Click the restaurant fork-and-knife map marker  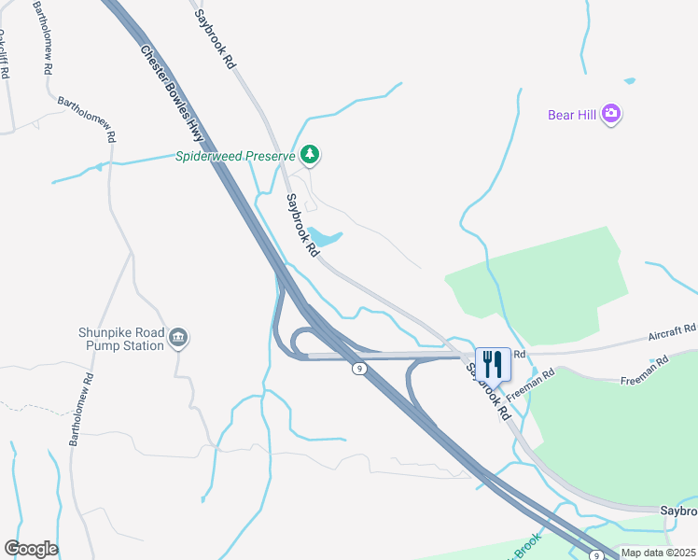(493, 365)
